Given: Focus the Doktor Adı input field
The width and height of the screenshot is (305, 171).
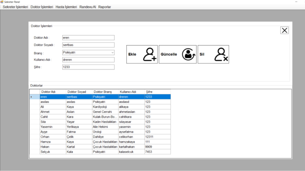Looking at the screenshot, I should click(88, 38).
